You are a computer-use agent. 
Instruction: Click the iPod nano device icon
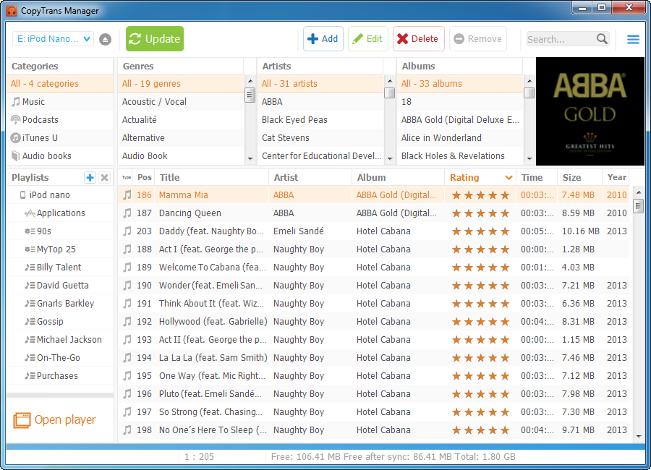pyautogui.click(x=23, y=195)
